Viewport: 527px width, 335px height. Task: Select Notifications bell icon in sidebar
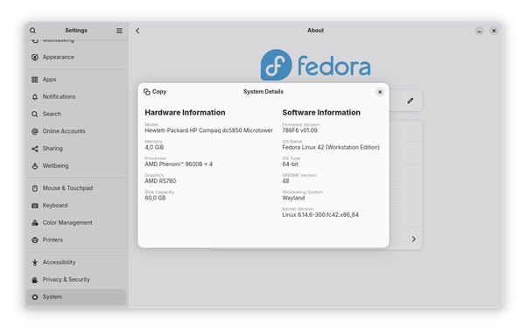[x=35, y=97]
